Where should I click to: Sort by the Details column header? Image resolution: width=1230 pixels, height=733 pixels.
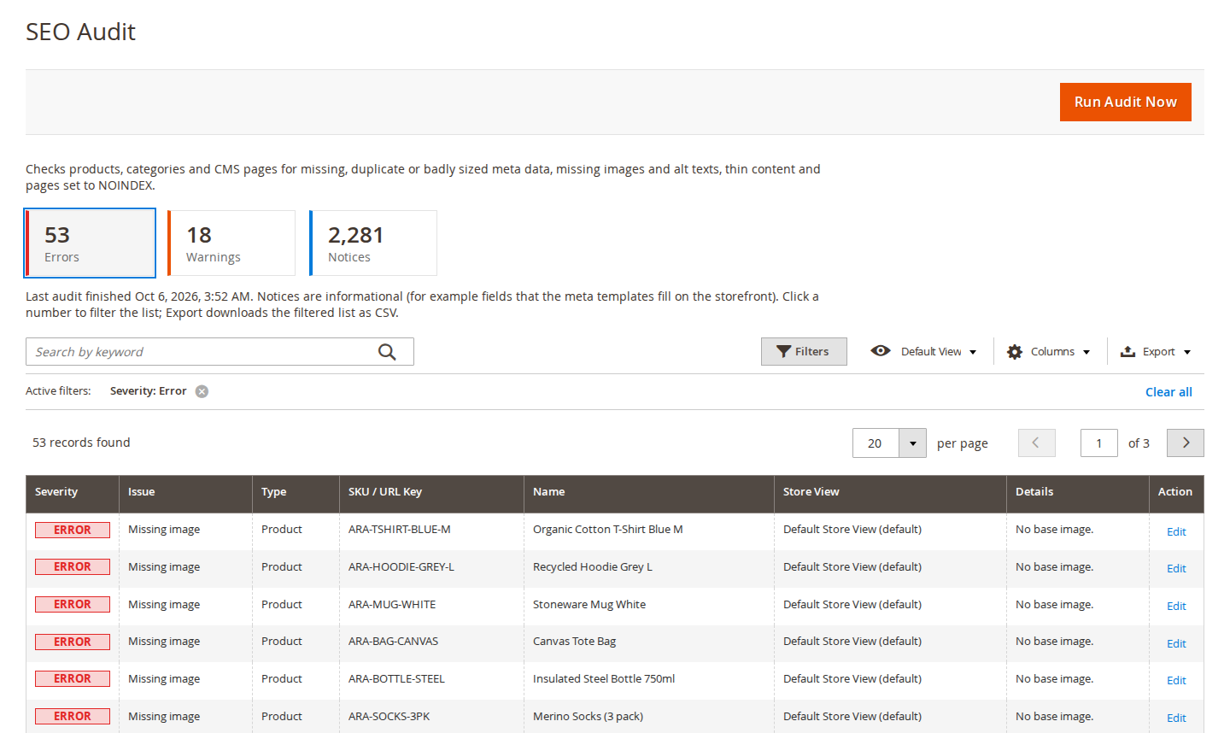tap(1078, 492)
